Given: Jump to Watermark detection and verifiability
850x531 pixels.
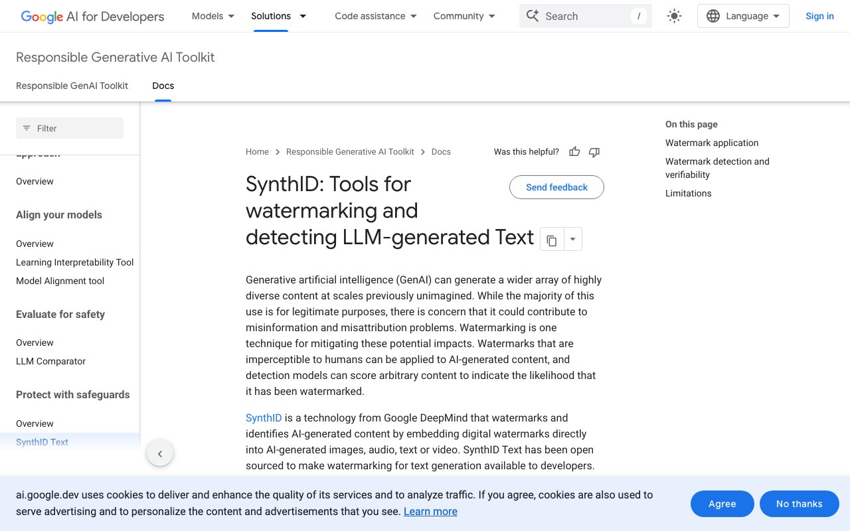Looking at the screenshot, I should (x=717, y=168).
